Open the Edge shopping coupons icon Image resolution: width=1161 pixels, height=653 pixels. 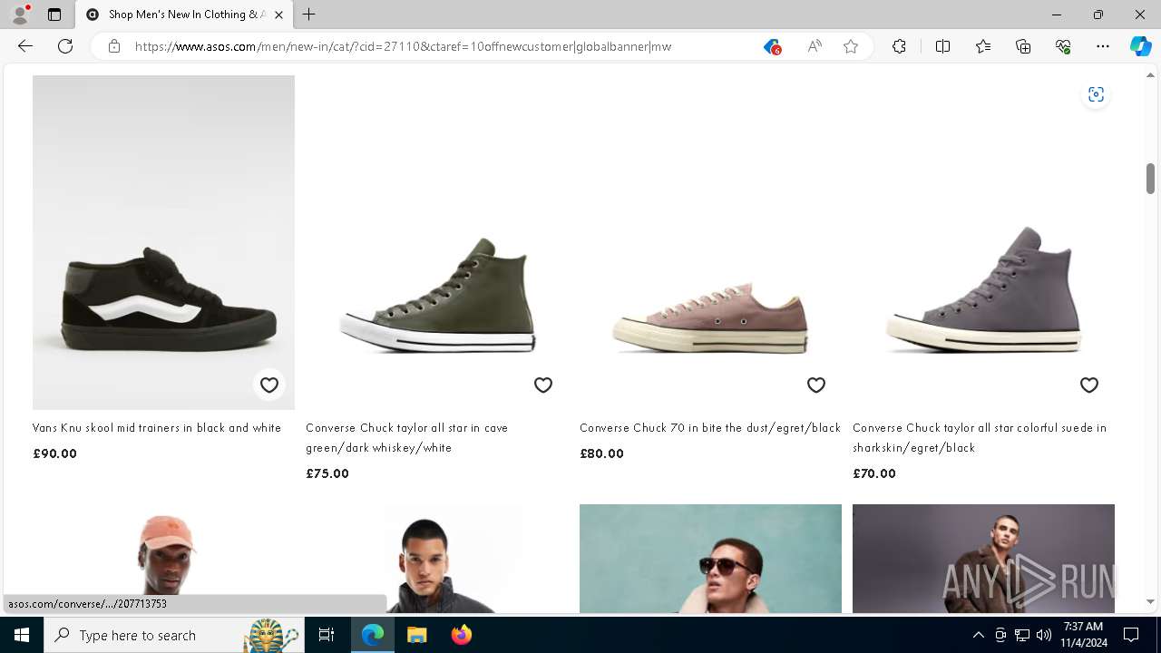click(772, 46)
